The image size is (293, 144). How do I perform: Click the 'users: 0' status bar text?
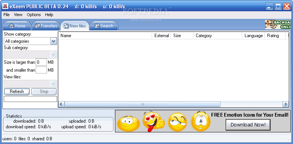pos(9,139)
